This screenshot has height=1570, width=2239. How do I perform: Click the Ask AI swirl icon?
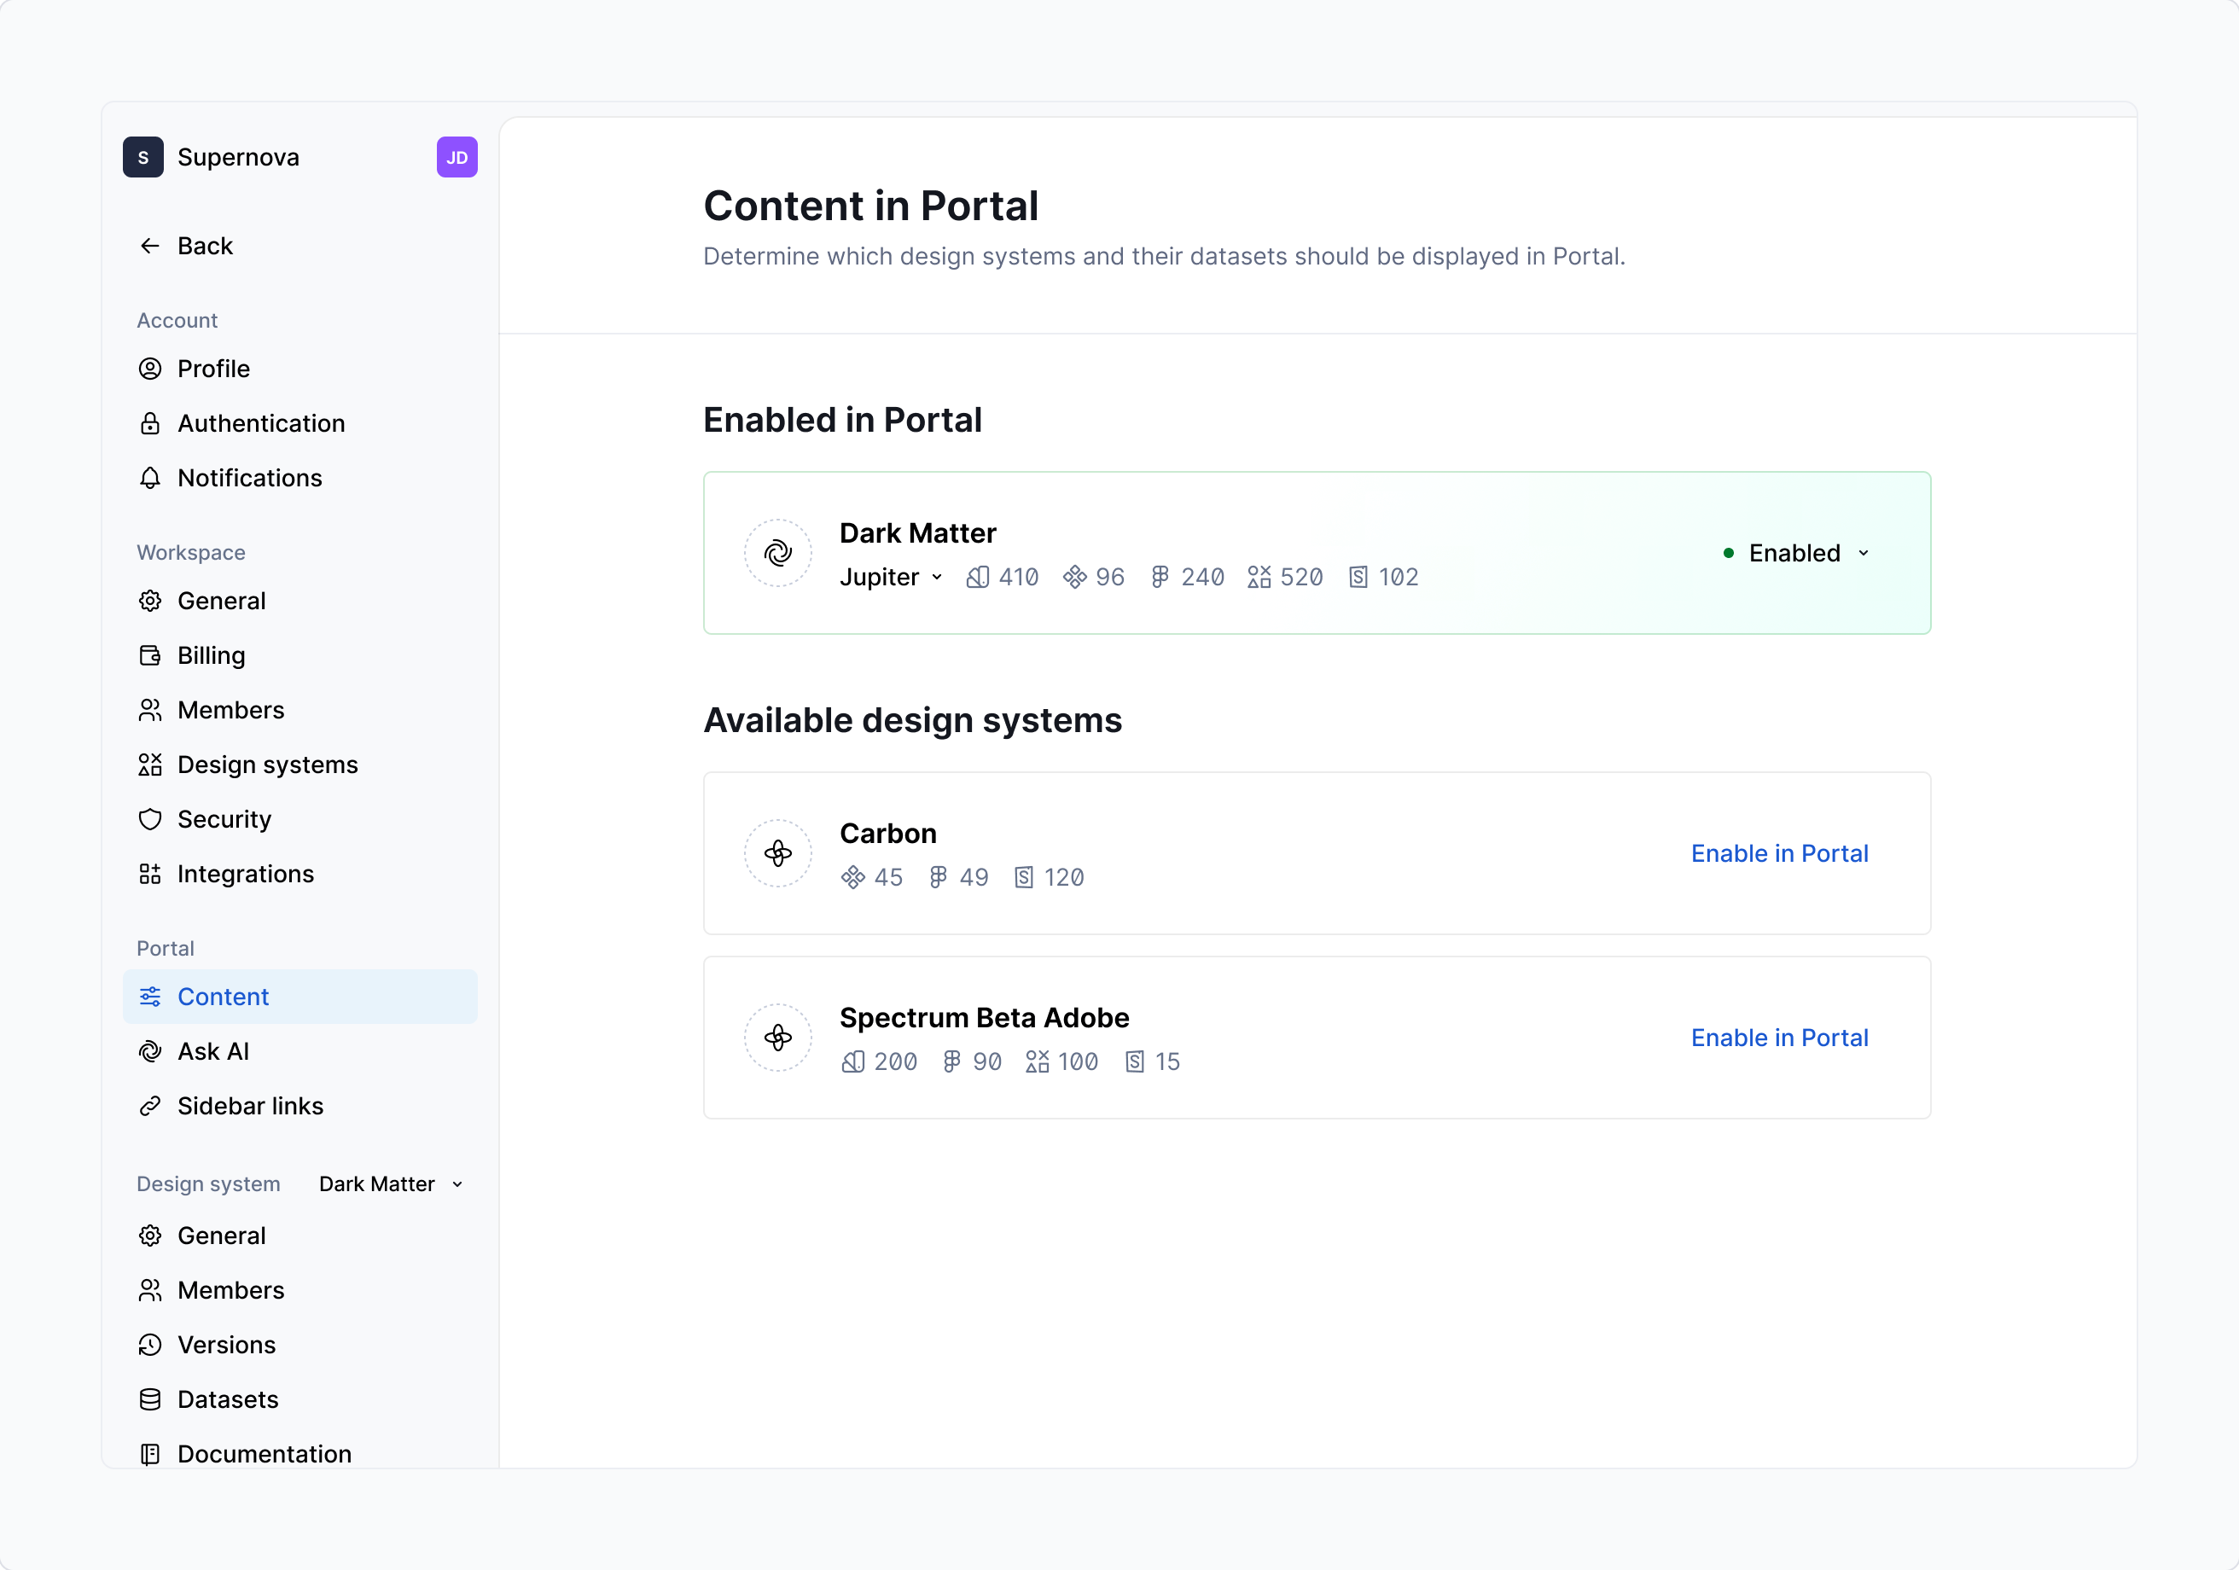pos(150,1051)
